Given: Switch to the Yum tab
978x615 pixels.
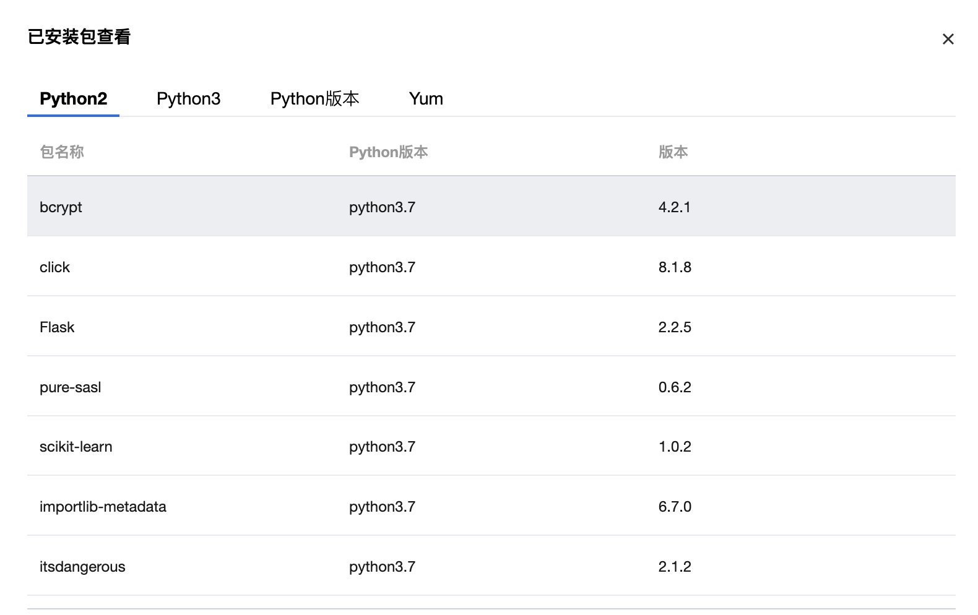Looking at the screenshot, I should 426,99.
